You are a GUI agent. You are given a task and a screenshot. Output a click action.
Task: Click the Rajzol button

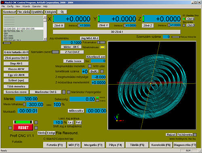pos(171,135)
